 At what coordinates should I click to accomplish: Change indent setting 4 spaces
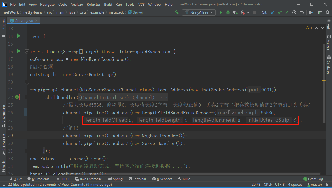coord(295,185)
